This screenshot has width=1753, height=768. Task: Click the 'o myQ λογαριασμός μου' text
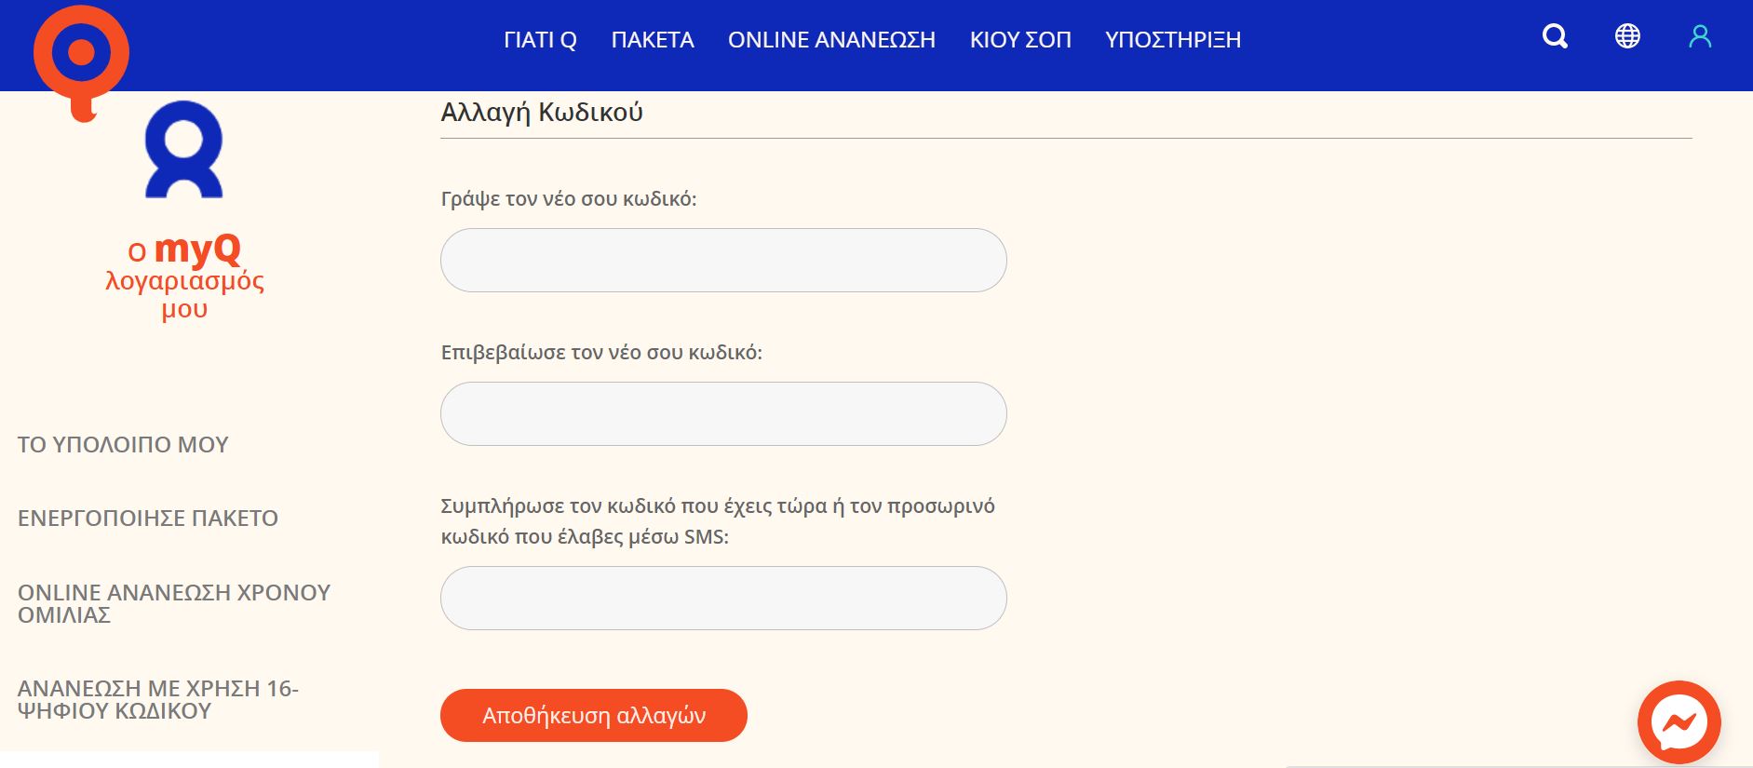click(184, 276)
